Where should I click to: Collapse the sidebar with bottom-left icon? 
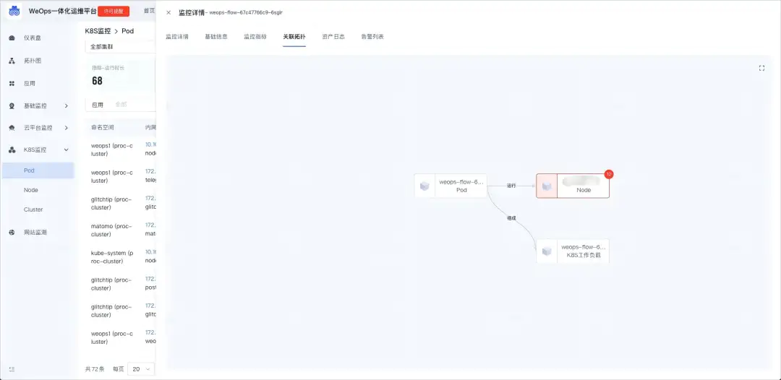pyautogui.click(x=12, y=369)
